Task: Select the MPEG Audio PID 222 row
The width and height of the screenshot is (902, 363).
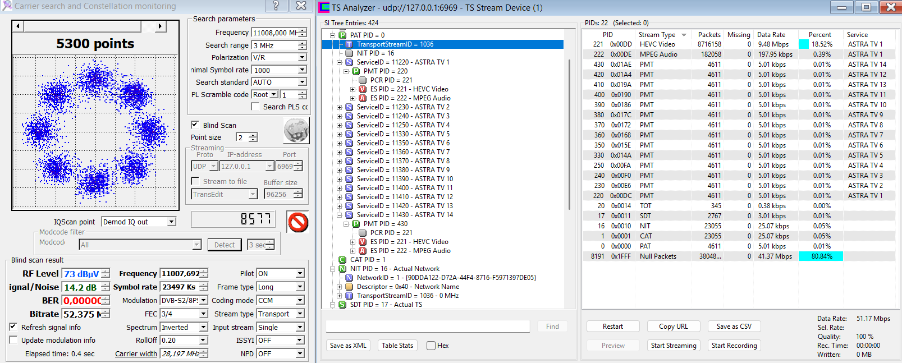Action: 739,54
